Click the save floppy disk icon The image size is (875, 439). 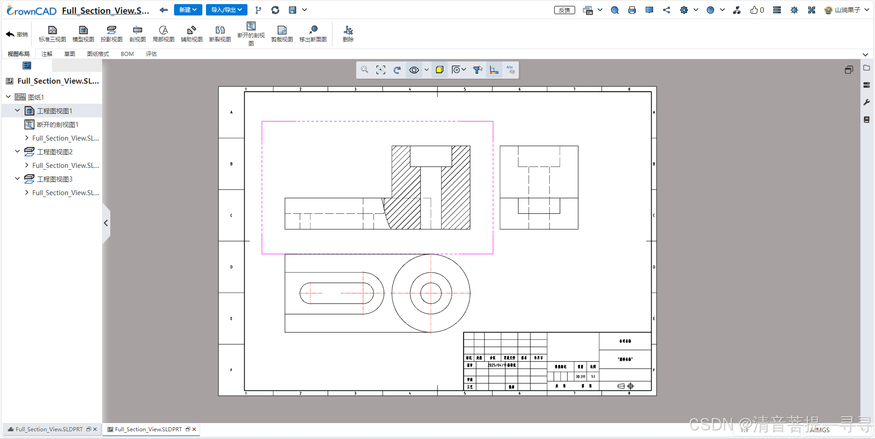pyautogui.click(x=293, y=10)
